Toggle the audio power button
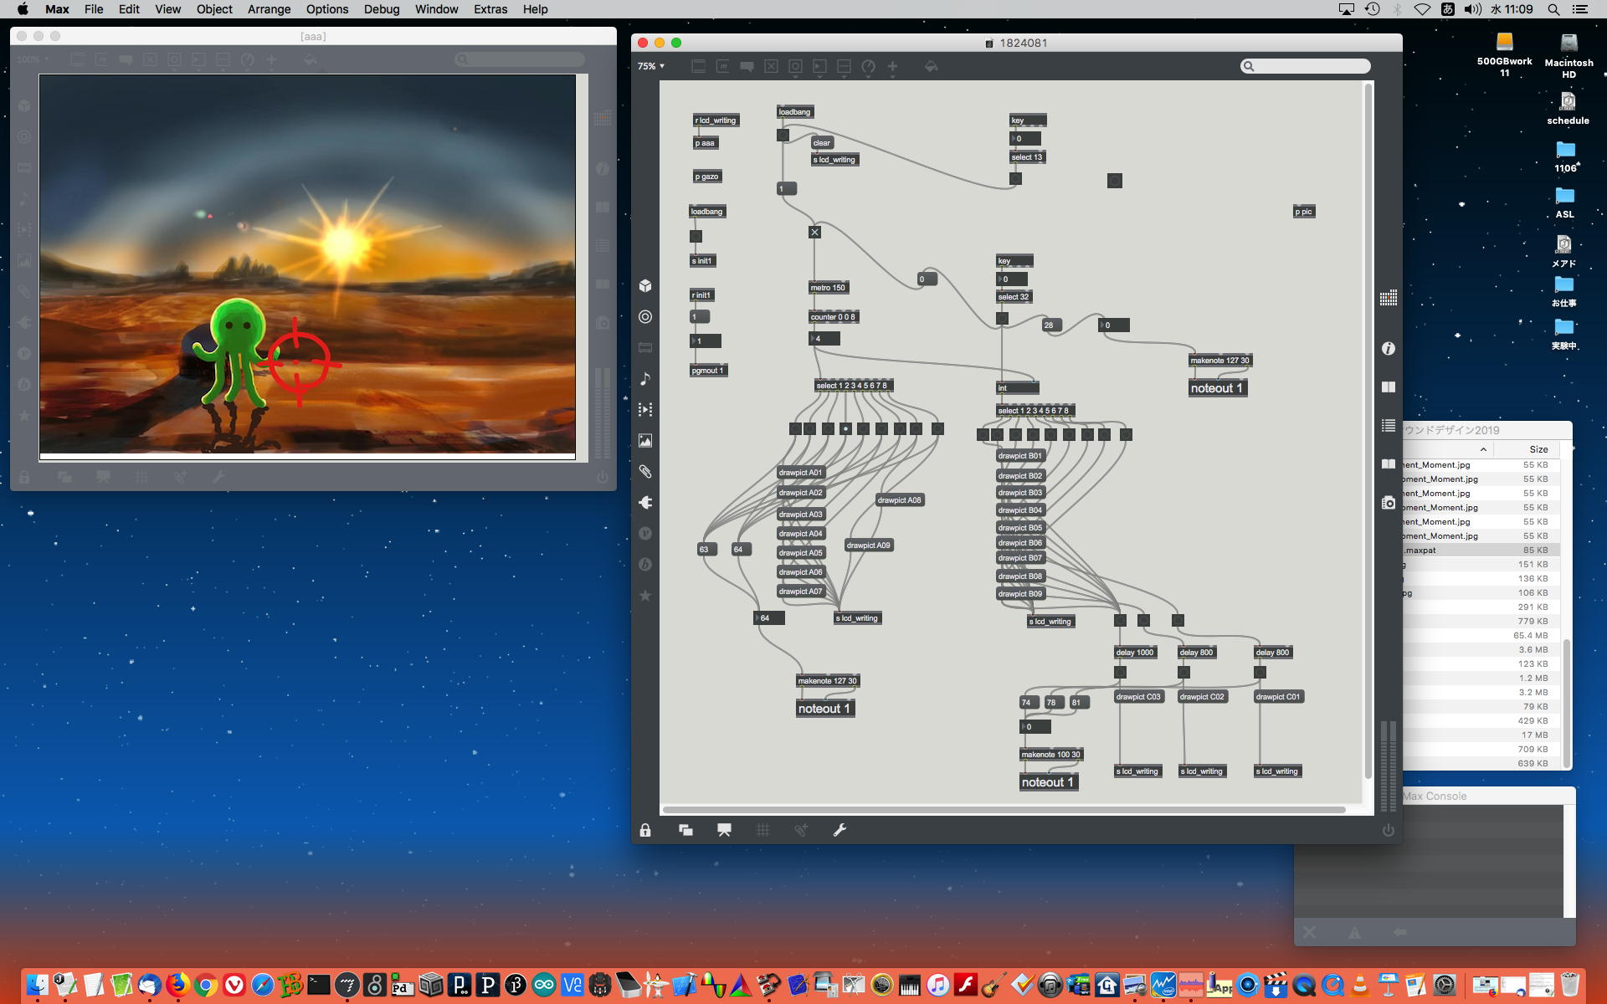Viewport: 1607px width, 1004px height. (1388, 830)
